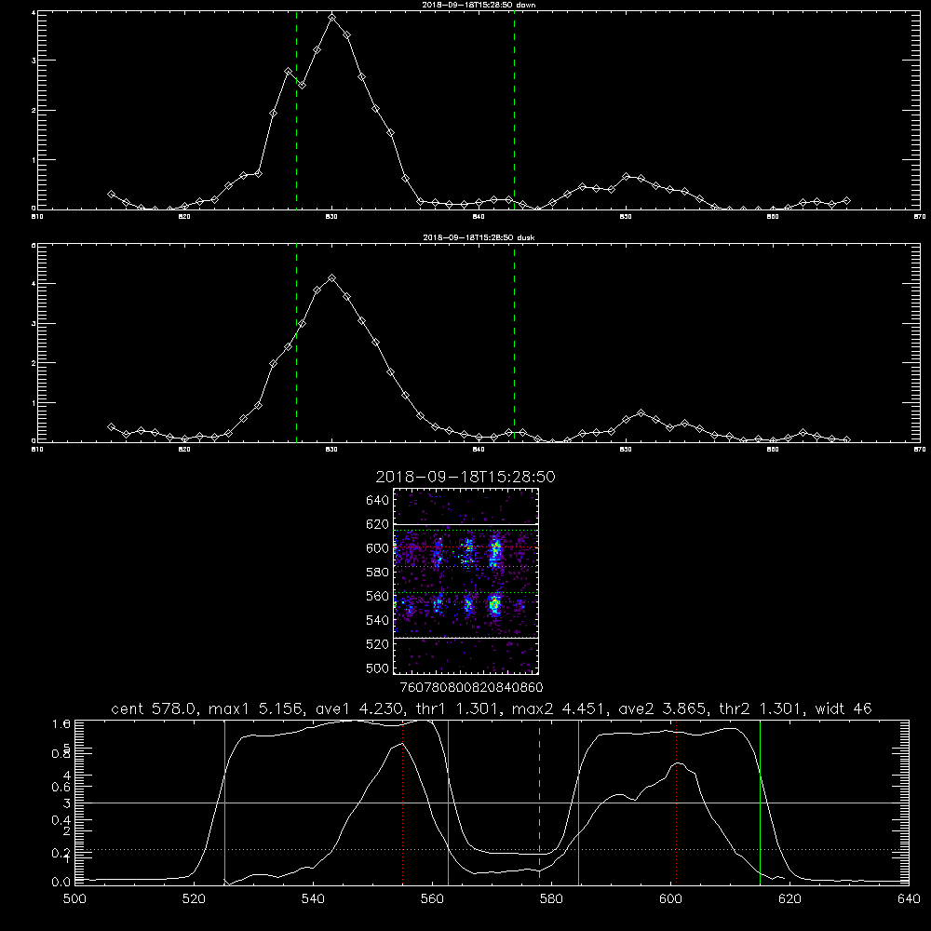The width and height of the screenshot is (931, 931).
Task: Click the 'widt 46' value
Action: [x=843, y=708]
